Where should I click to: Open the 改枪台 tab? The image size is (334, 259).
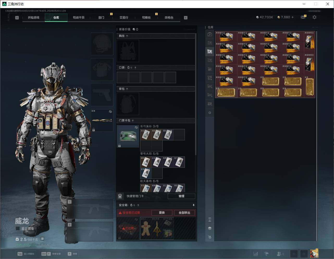tap(169, 17)
